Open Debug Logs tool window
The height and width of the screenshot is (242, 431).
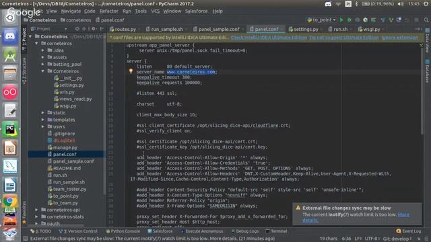pos(245,231)
